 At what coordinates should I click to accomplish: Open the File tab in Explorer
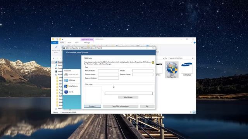55,43
